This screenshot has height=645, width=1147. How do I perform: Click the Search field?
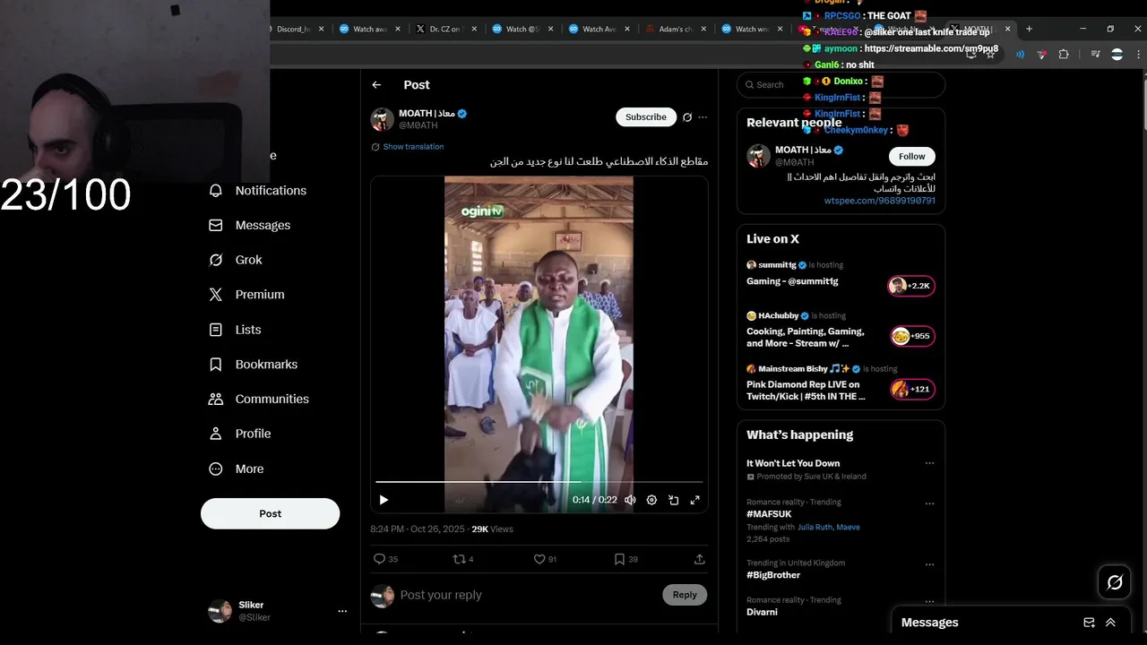(841, 84)
